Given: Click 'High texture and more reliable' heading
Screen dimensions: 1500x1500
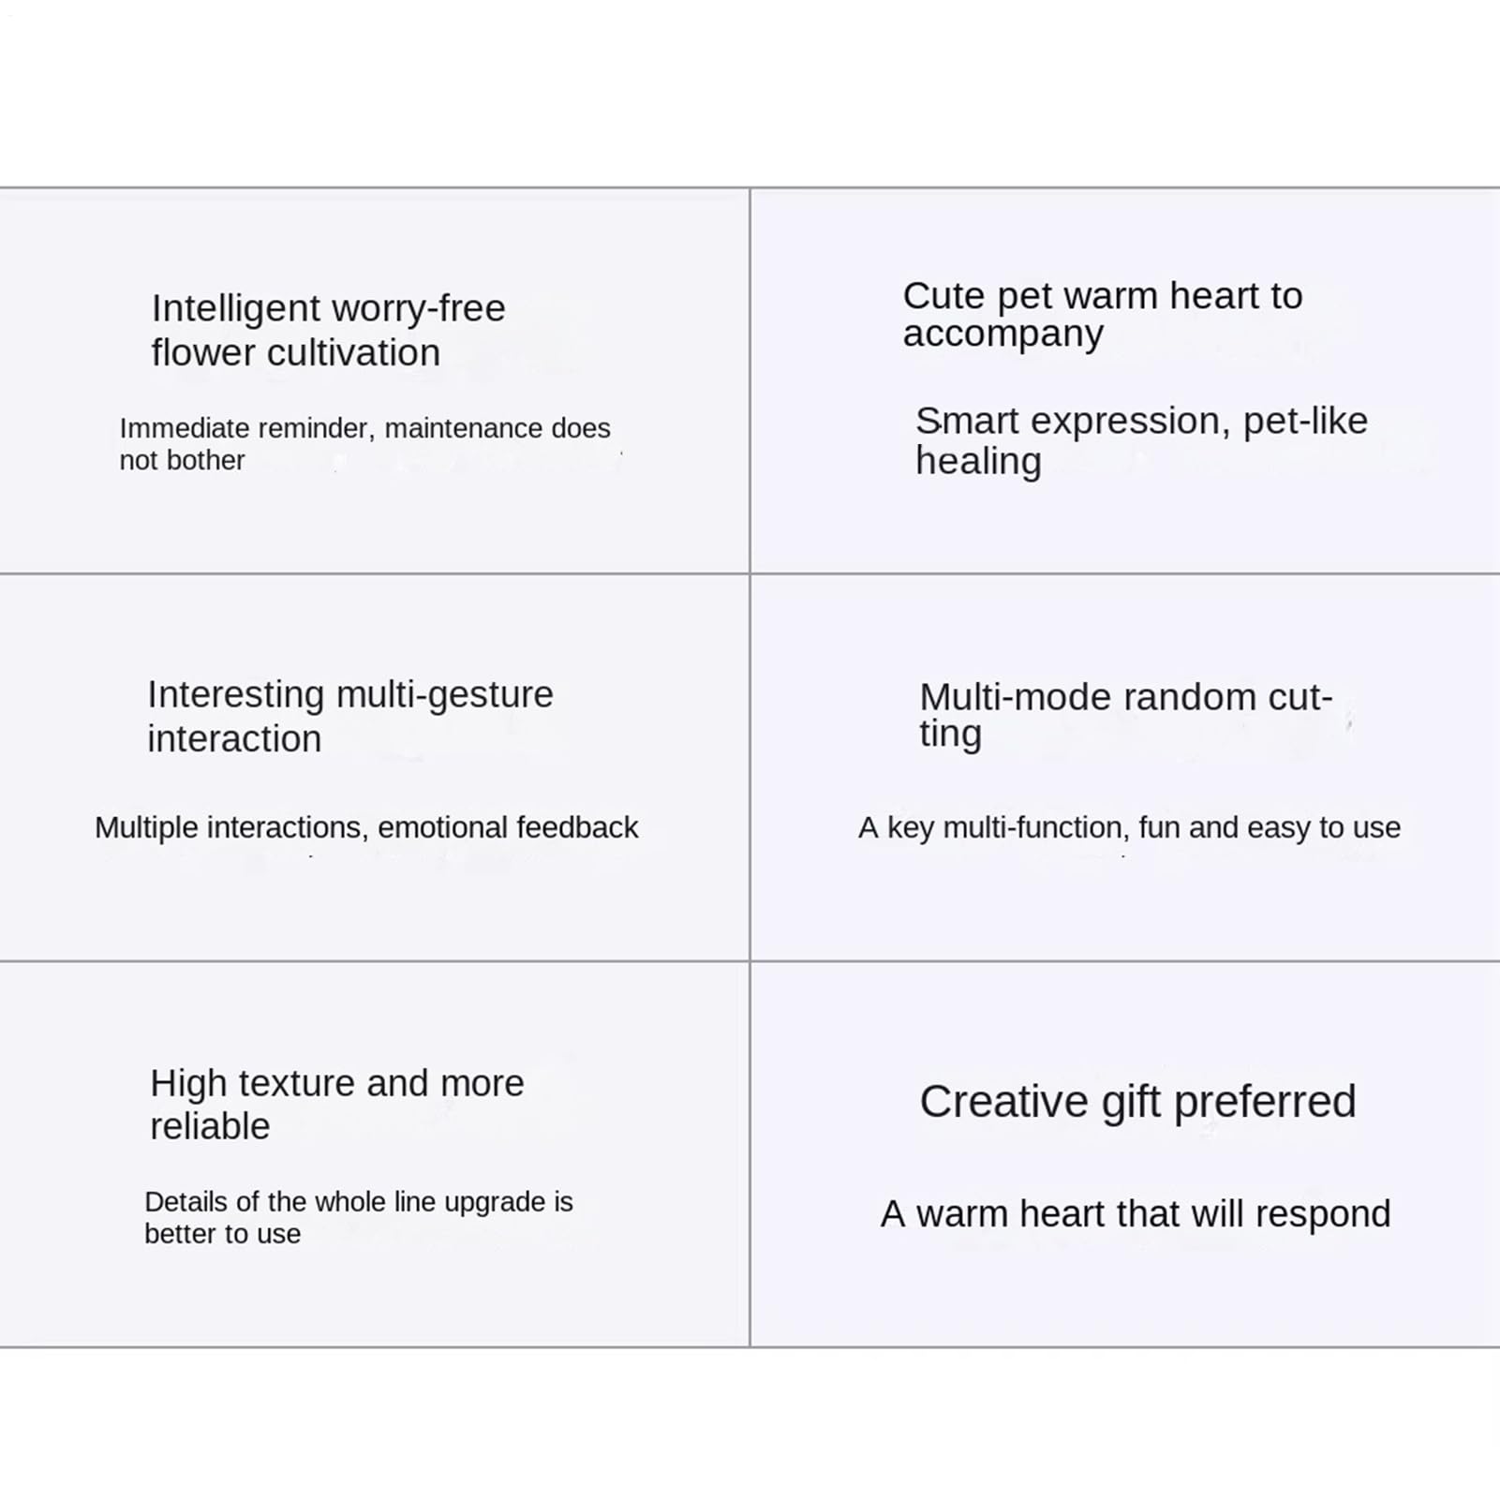Looking at the screenshot, I should coord(337,1104).
